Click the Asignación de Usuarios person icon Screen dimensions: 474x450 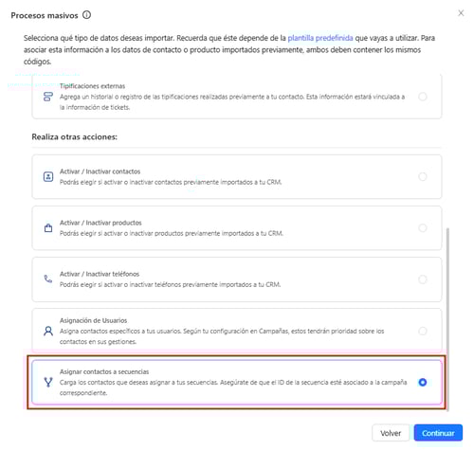48,331
